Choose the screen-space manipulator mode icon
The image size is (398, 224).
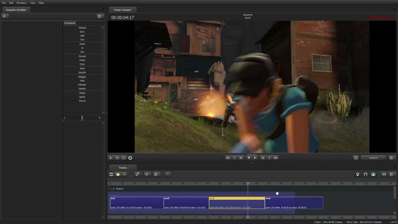click(x=130, y=158)
